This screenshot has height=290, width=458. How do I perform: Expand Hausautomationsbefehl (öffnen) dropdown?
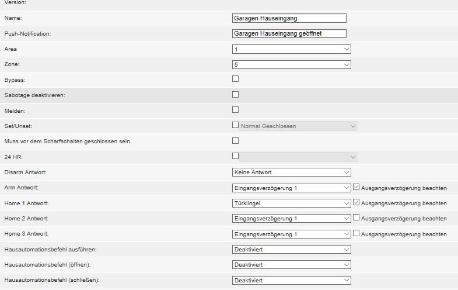291,264
